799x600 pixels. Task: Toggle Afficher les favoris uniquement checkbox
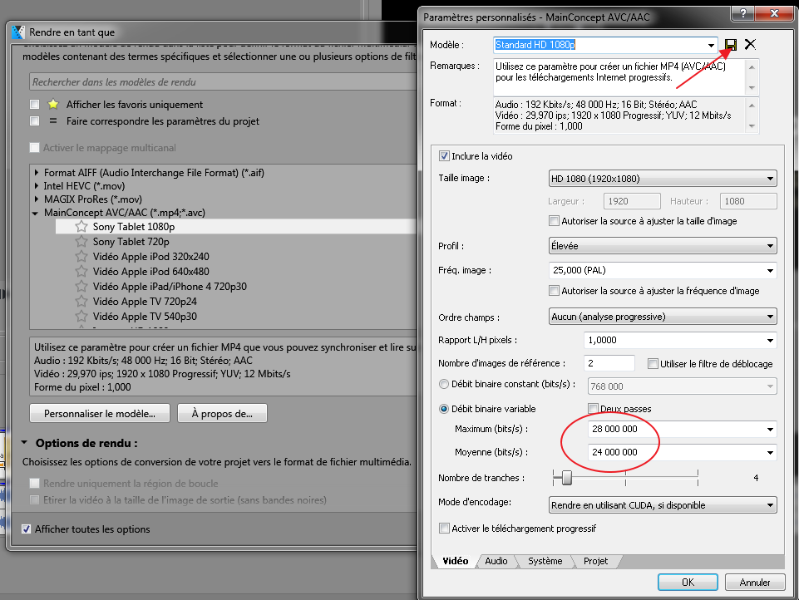click(x=35, y=105)
